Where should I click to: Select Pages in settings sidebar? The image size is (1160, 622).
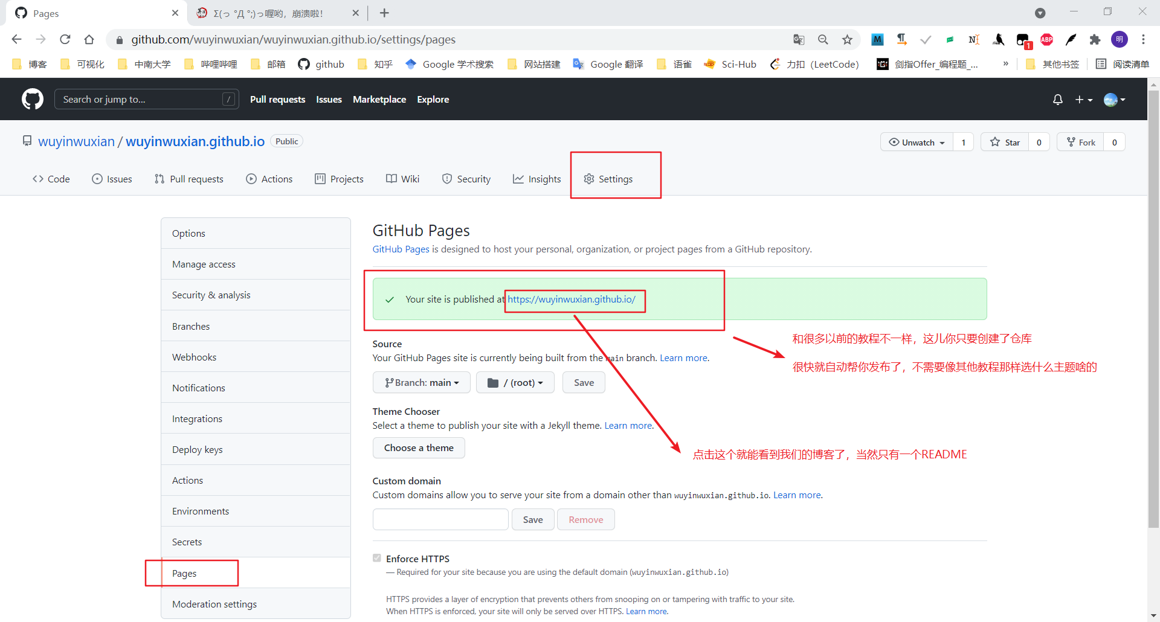click(x=256, y=573)
